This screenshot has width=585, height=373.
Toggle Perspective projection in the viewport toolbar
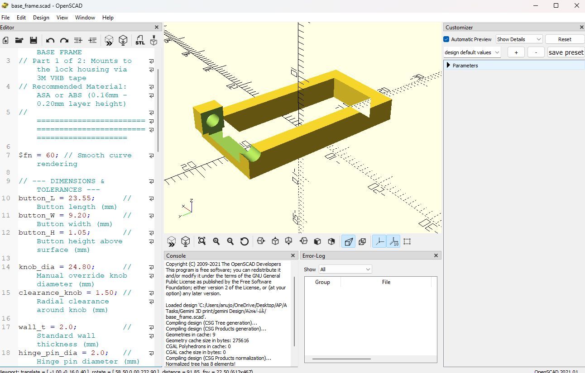(348, 241)
